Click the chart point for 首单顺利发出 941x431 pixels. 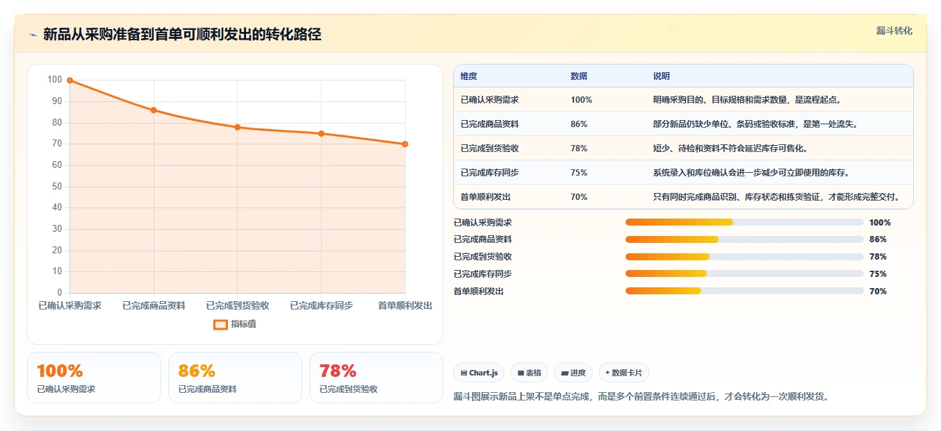405,144
